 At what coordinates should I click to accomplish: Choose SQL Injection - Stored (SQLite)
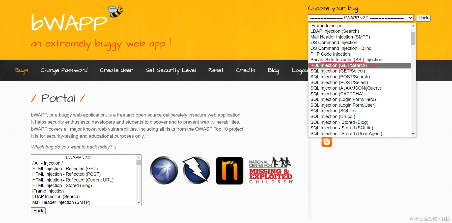(359, 128)
